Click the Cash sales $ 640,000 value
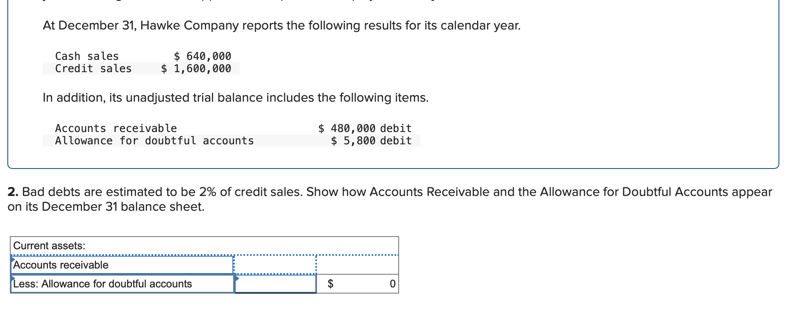The width and height of the screenshot is (790, 328). coord(202,56)
